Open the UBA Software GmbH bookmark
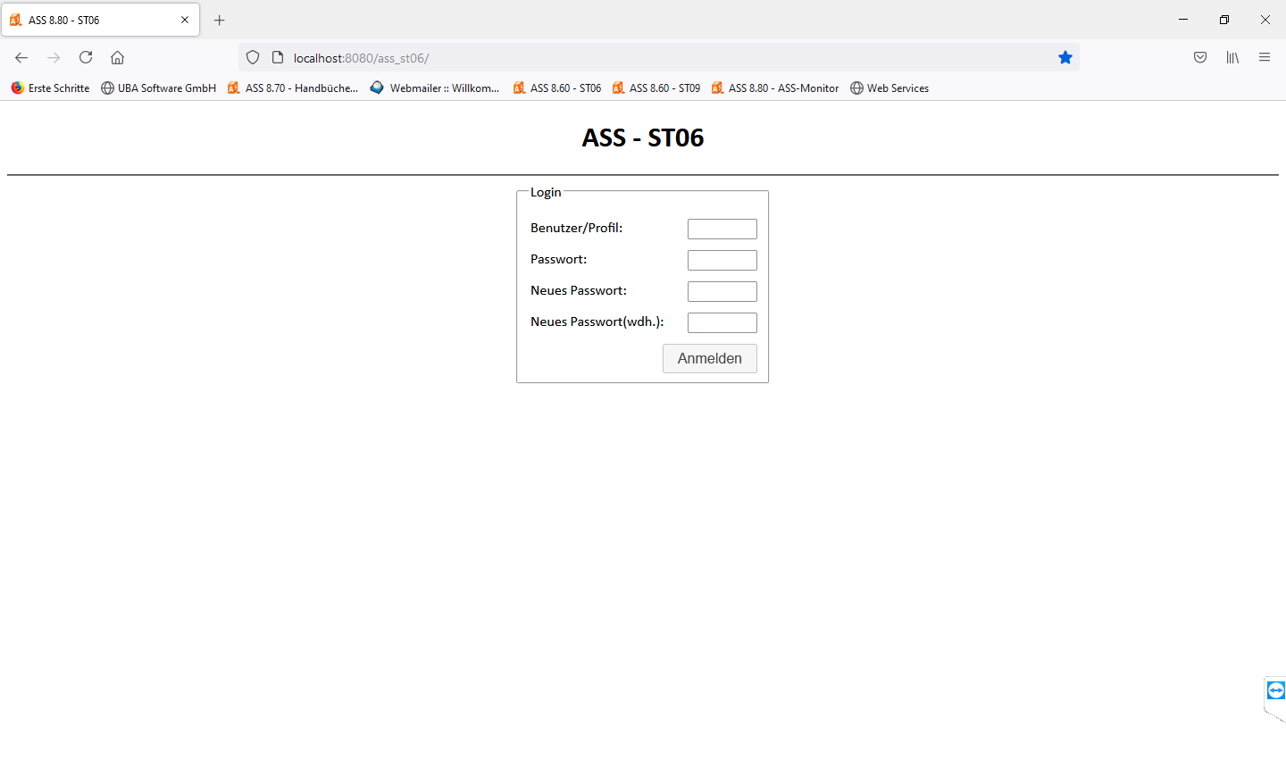The height and width of the screenshot is (768, 1286). click(158, 88)
